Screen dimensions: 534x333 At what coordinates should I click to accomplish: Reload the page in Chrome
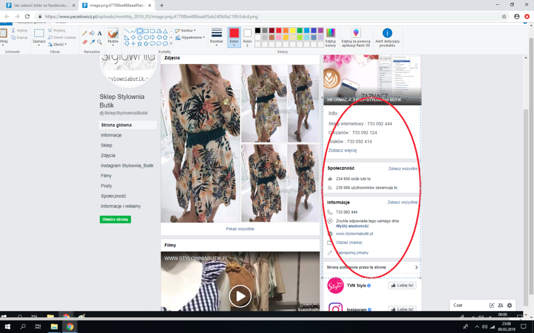27,17
